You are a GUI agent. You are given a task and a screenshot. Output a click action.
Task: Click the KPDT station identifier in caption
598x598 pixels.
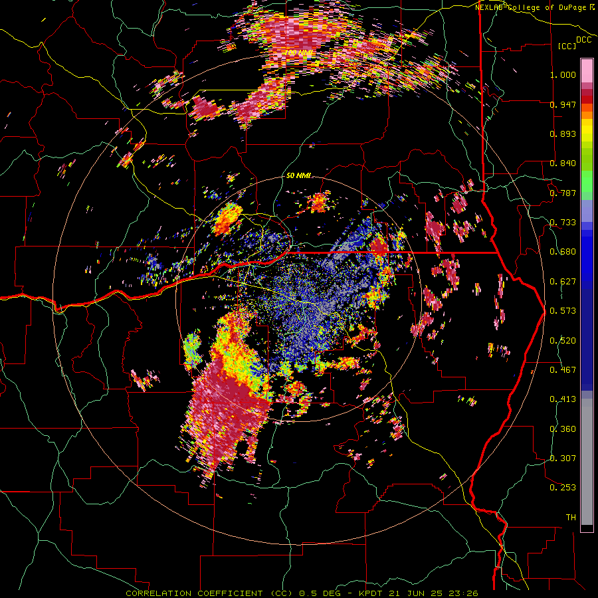point(372,593)
